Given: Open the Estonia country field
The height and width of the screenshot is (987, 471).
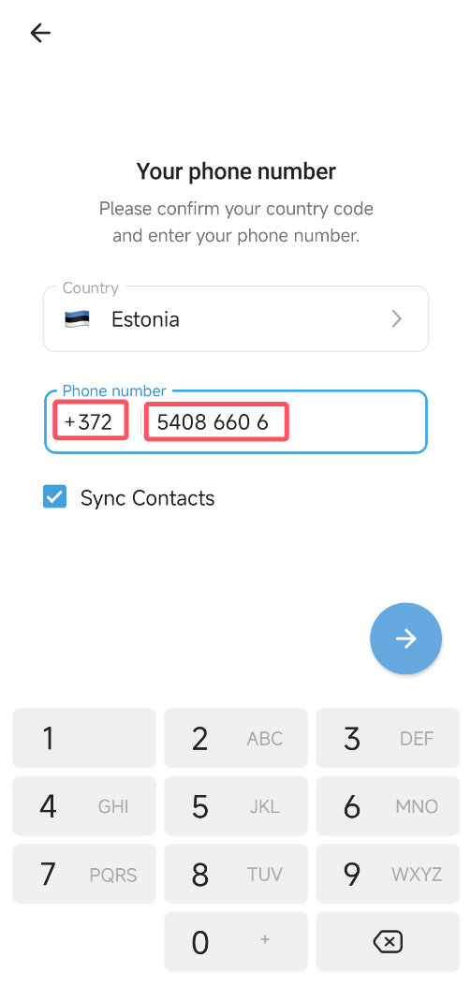Looking at the screenshot, I should (x=236, y=319).
